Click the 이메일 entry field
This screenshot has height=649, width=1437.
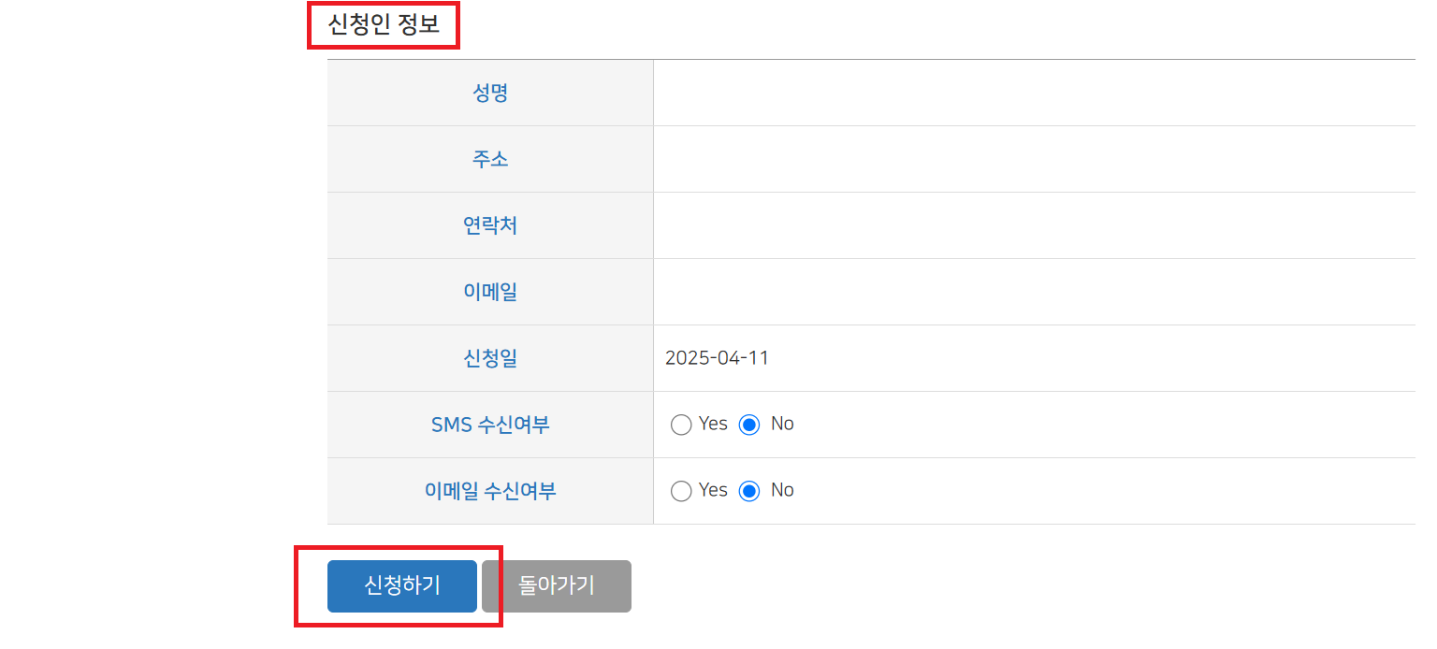pyautogui.click(x=936, y=292)
